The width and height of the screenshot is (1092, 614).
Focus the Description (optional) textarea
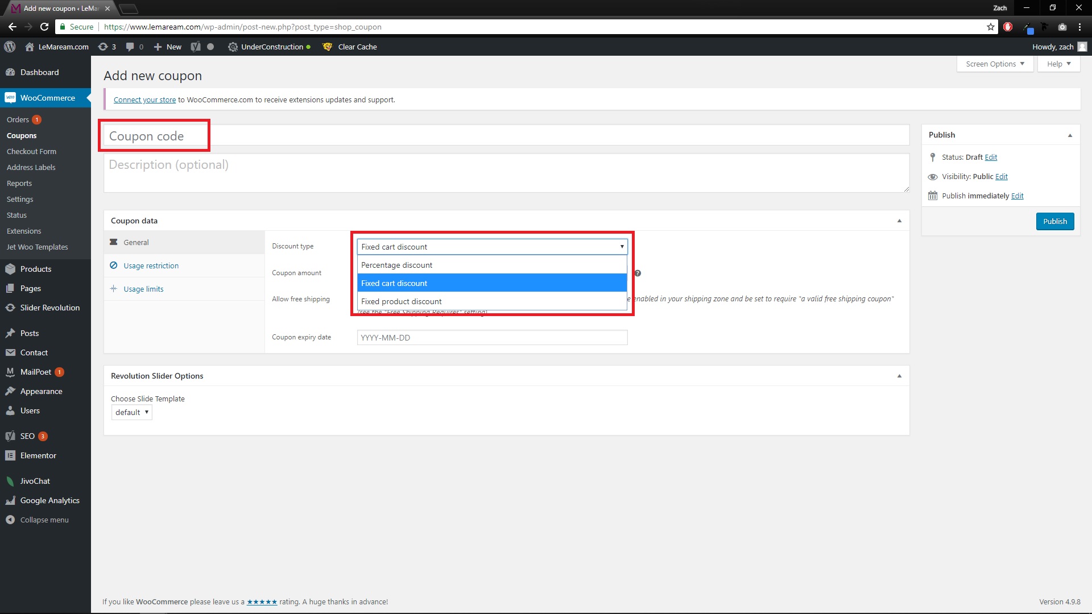(x=506, y=172)
